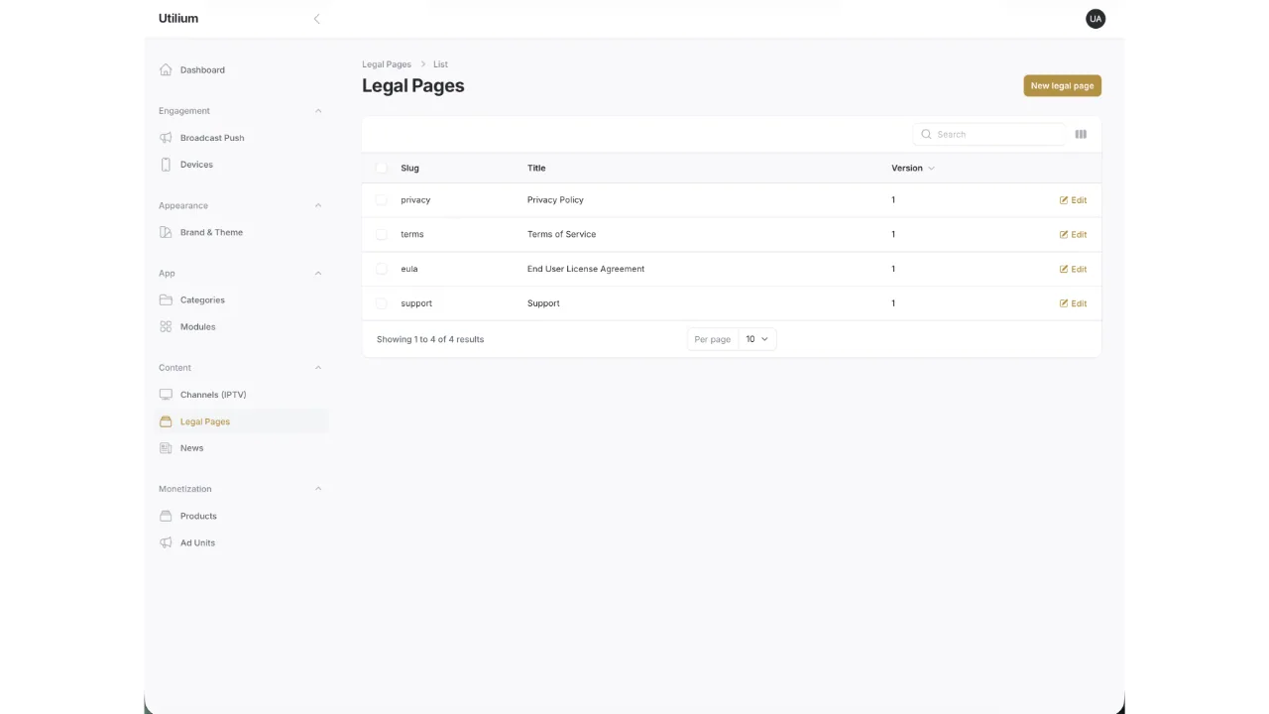This screenshot has width=1269, height=714.
Task: Click the Products icon in sidebar
Action: pos(166,516)
